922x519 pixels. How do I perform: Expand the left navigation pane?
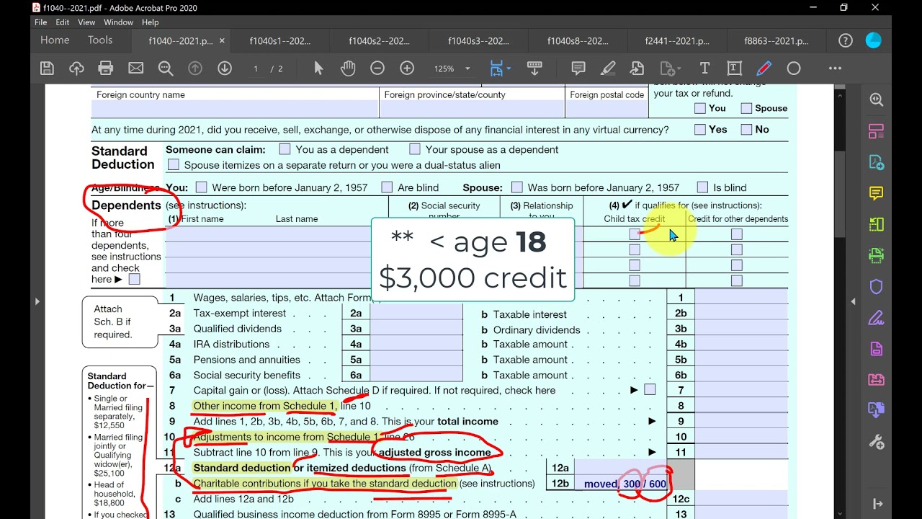click(x=37, y=301)
